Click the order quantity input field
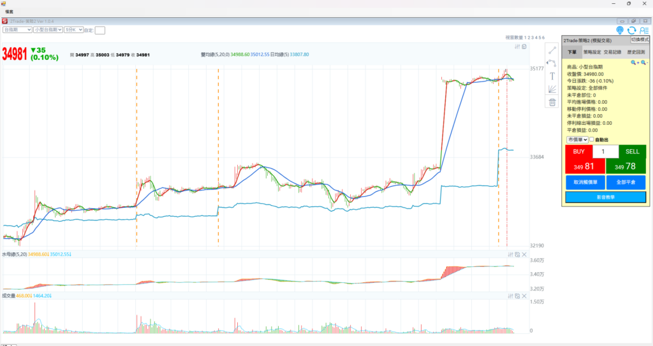 (x=605, y=152)
